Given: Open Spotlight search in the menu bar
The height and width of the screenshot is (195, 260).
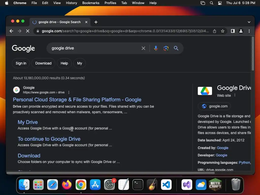Looking at the screenshot, I should coord(212,3).
